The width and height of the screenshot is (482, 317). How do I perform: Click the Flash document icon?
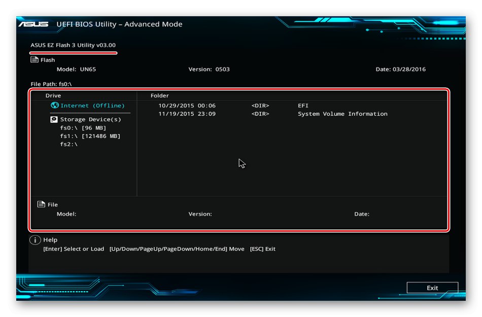(35, 59)
